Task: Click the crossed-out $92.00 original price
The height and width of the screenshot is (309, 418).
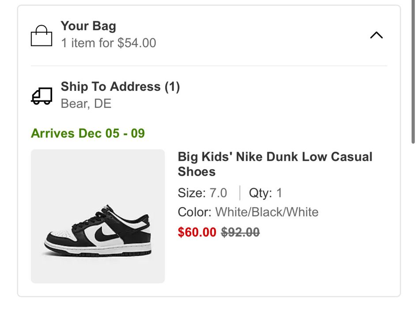Action: click(240, 232)
